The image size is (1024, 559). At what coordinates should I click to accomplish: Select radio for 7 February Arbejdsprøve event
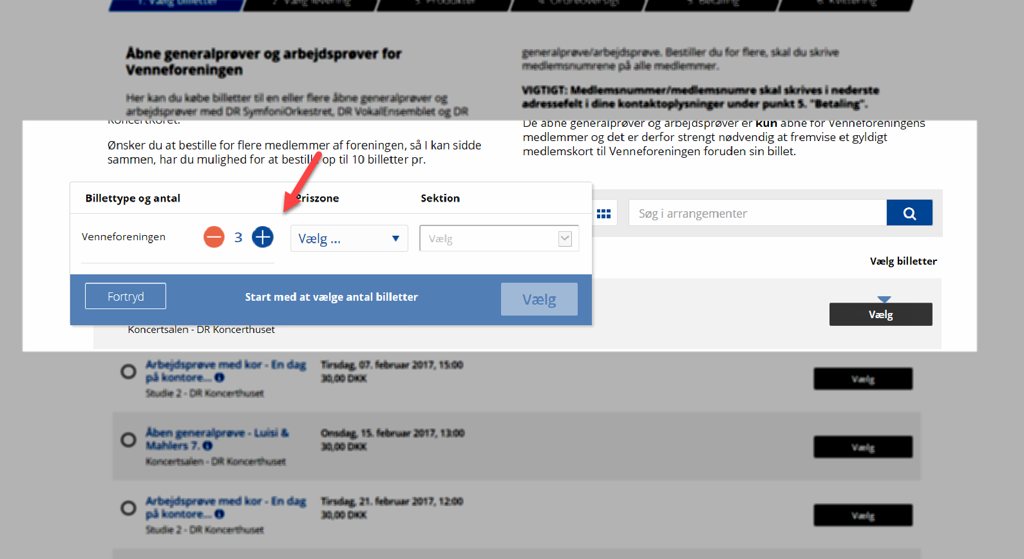click(129, 372)
